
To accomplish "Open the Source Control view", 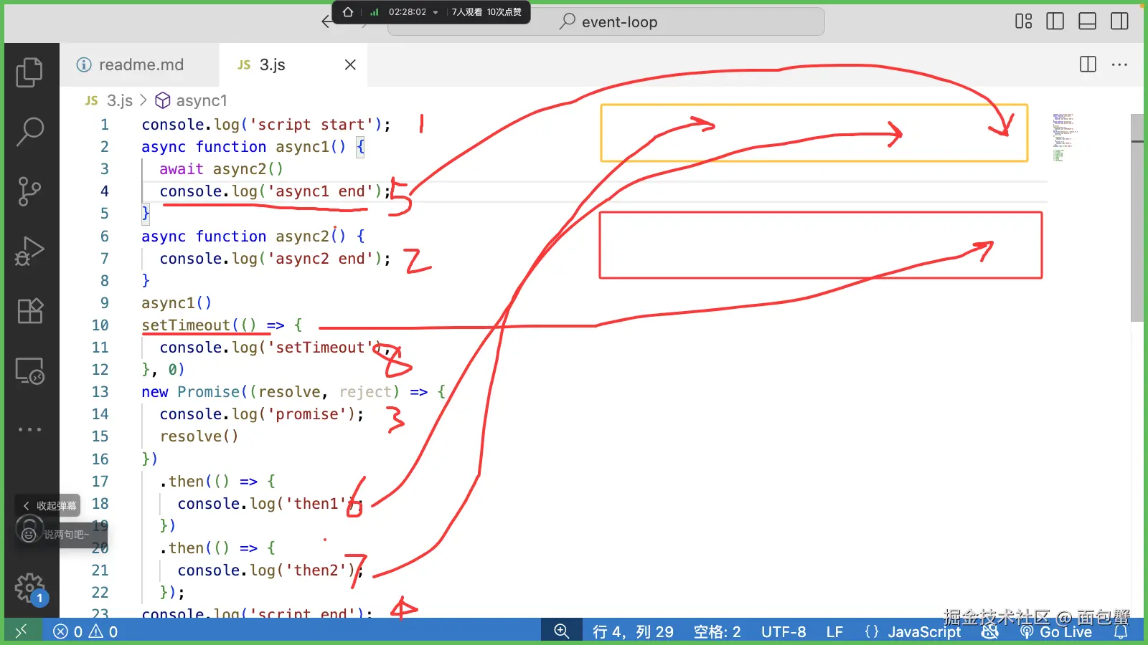I will tap(29, 191).
